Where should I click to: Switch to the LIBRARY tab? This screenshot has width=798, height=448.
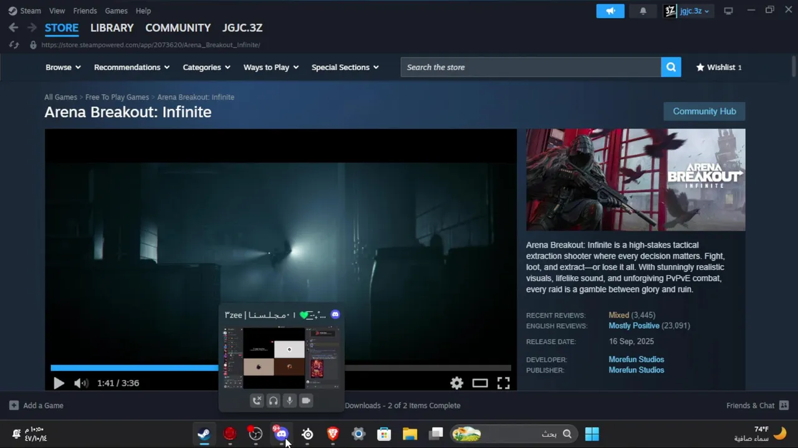[112, 27]
